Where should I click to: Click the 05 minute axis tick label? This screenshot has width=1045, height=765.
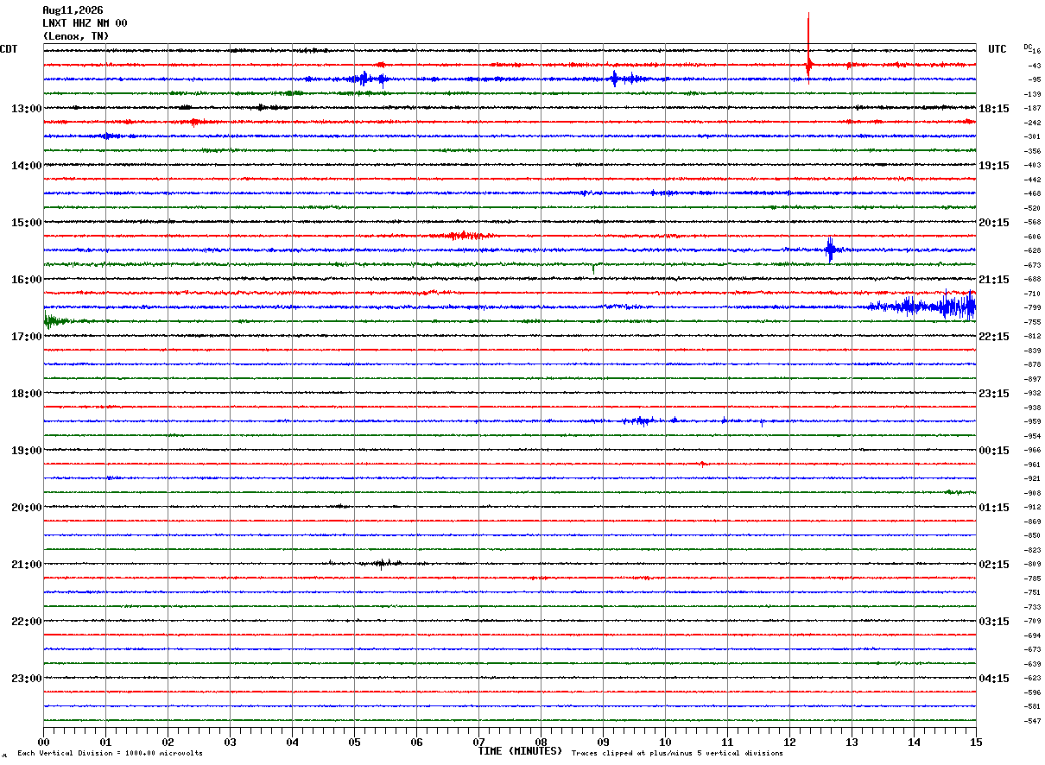(354, 743)
